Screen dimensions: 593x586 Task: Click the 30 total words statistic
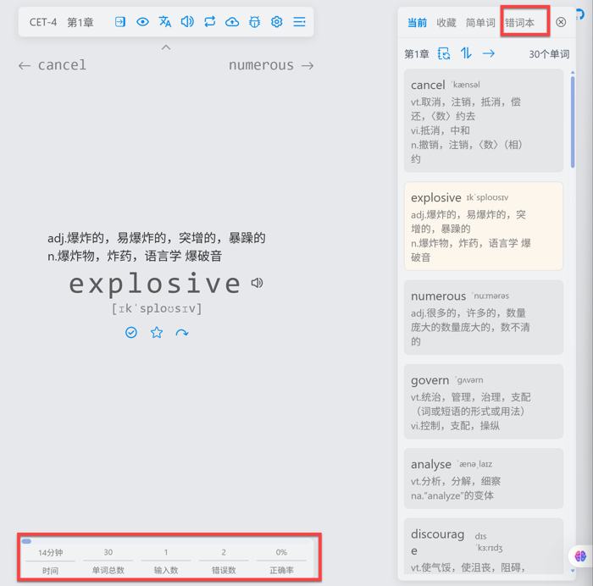pos(108,552)
